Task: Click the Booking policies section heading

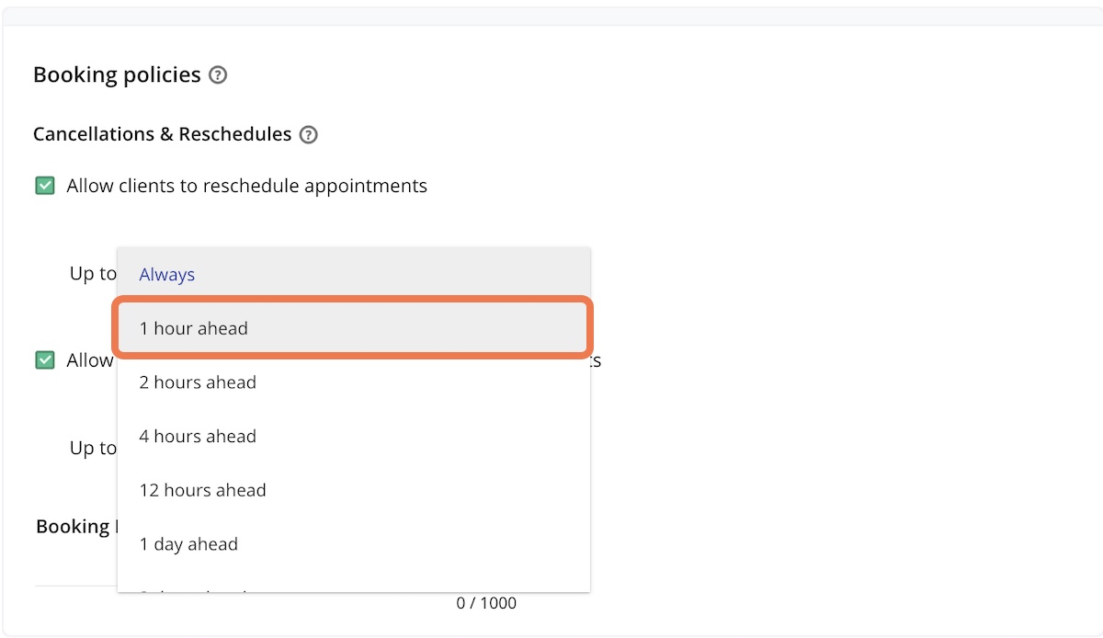Action: (x=117, y=75)
